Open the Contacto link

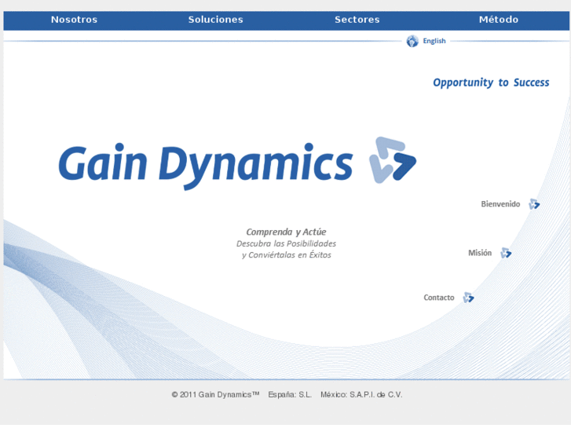coord(439,298)
